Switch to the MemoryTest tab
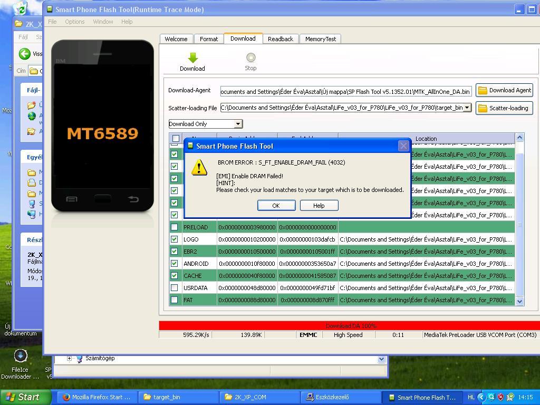Image resolution: width=540 pixels, height=405 pixels. [x=320, y=39]
